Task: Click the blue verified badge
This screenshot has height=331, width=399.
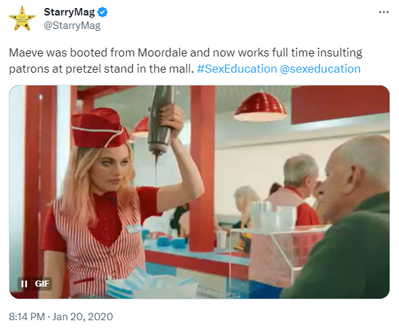Action: coord(102,12)
